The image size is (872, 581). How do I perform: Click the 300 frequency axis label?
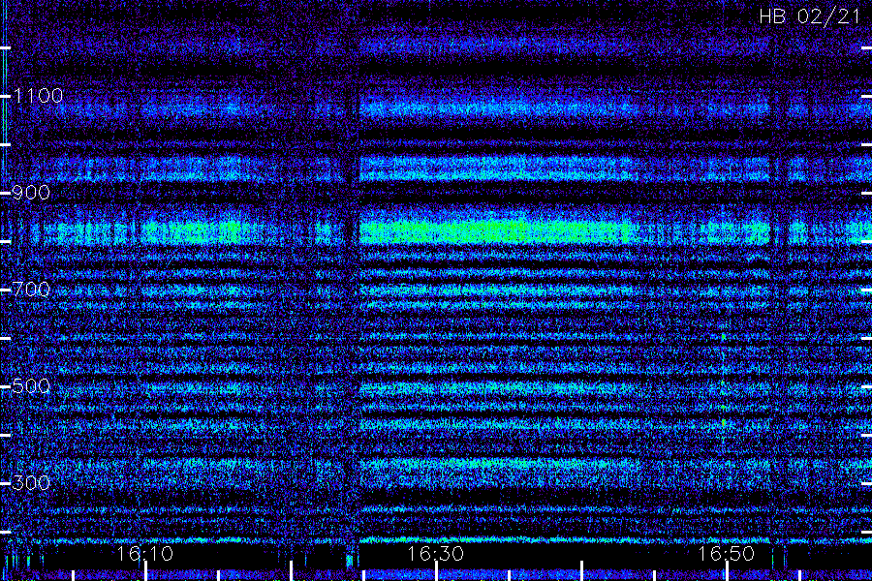[x=31, y=482]
